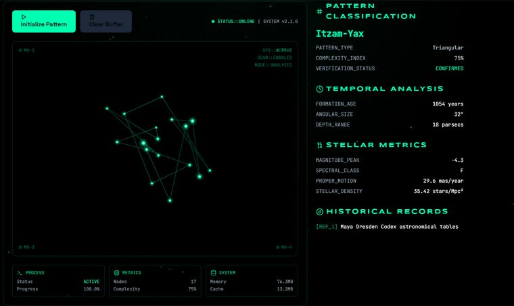Screen dimensions: 514x306
Task: Click Maya Dresden Codex astronomical tables text
Action: pyautogui.click(x=399, y=227)
